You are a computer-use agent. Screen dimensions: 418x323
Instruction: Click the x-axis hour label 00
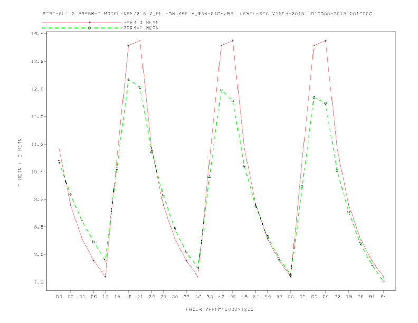pyautogui.click(x=59, y=297)
